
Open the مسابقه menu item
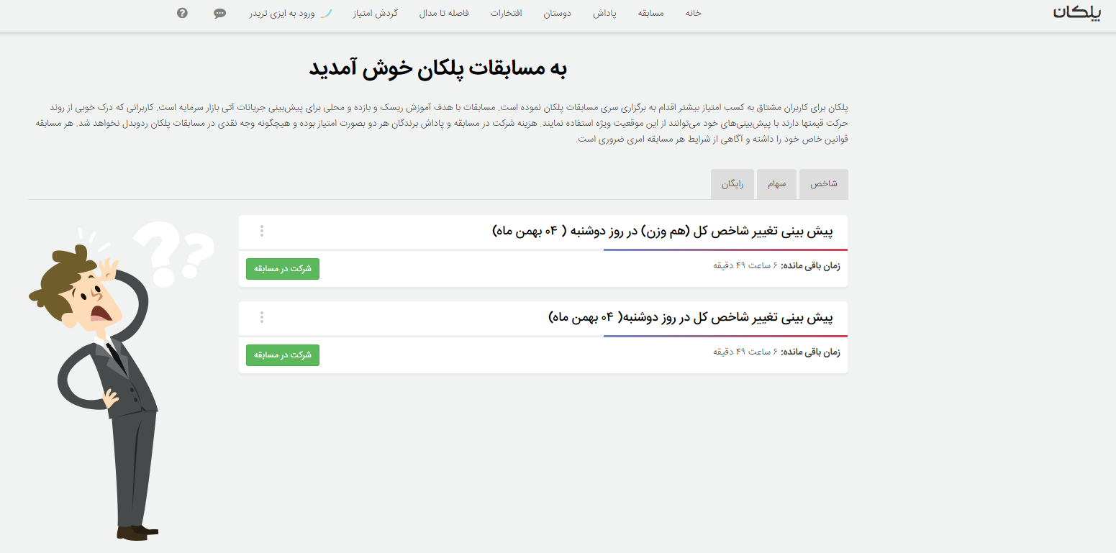click(x=650, y=14)
